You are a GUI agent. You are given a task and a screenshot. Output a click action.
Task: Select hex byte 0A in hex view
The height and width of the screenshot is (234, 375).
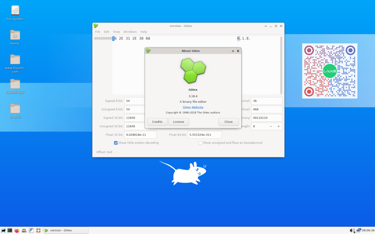(148, 38)
